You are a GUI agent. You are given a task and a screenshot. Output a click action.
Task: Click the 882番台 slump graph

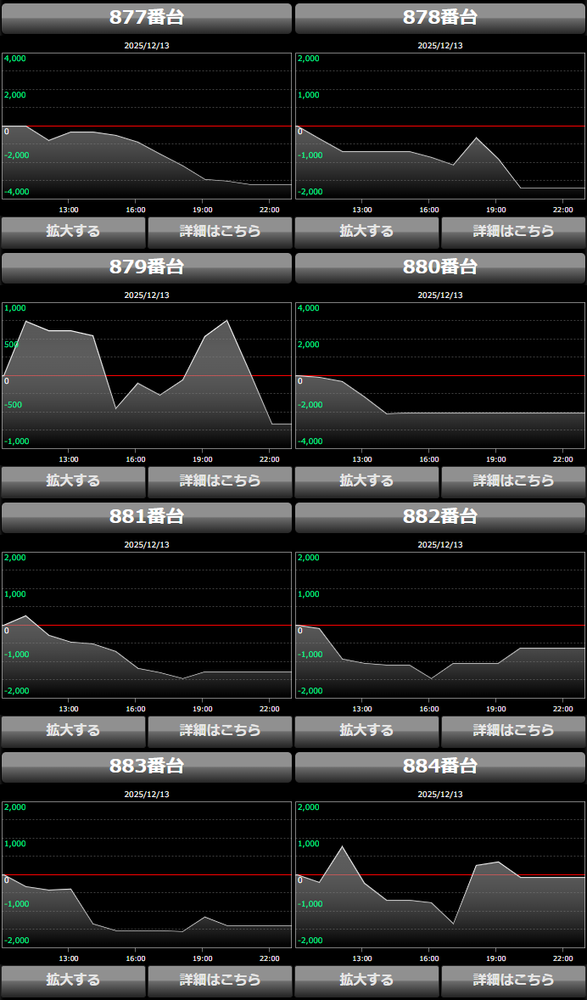440,625
